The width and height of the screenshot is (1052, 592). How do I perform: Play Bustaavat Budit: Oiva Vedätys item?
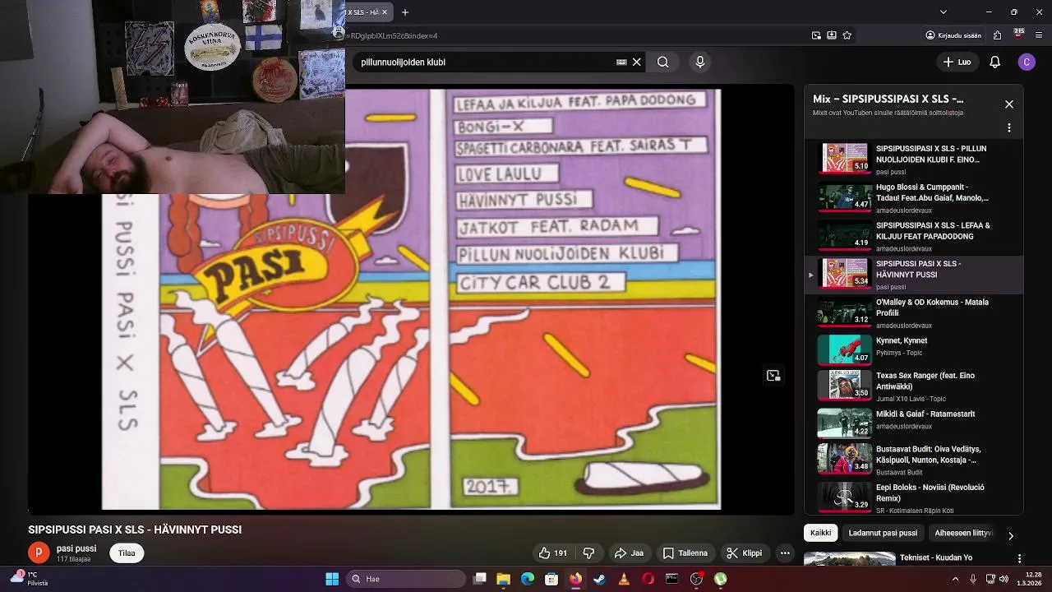tap(914, 459)
